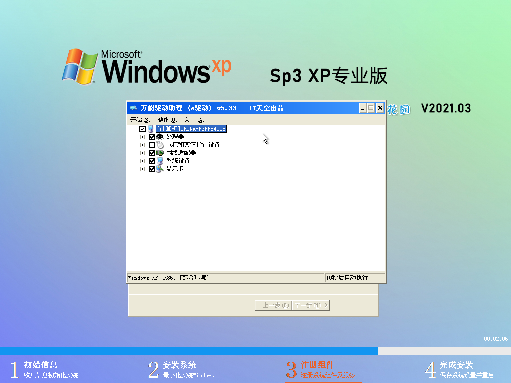Uncheck the 显示卡 checkbox

click(x=151, y=169)
